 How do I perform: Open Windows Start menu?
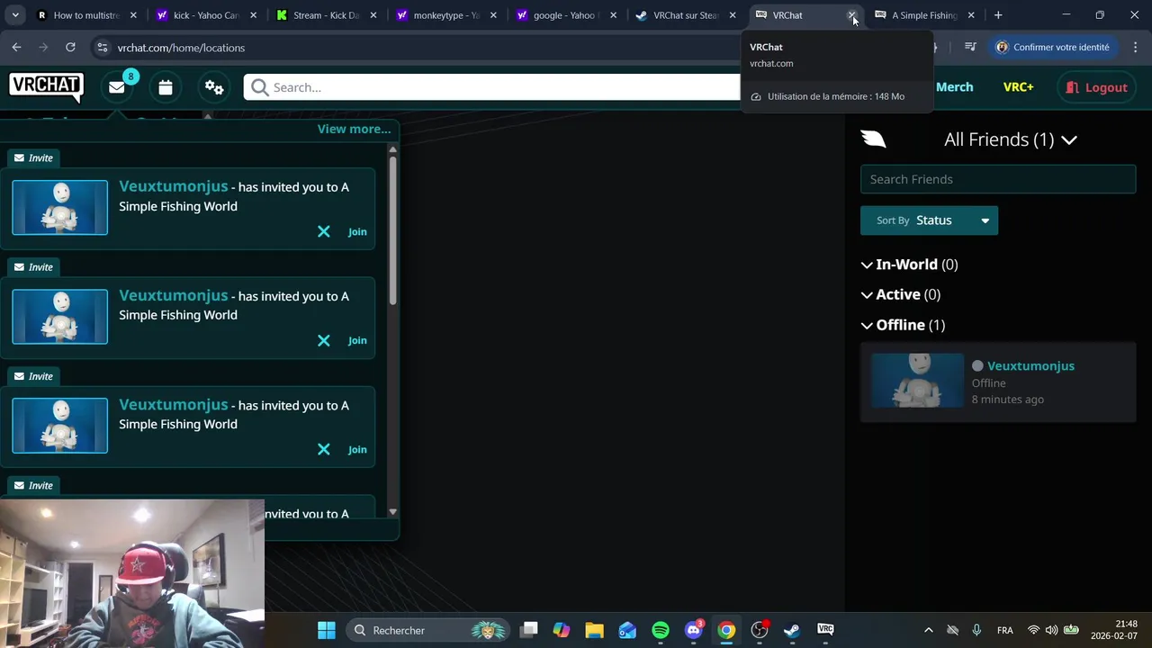point(327,630)
